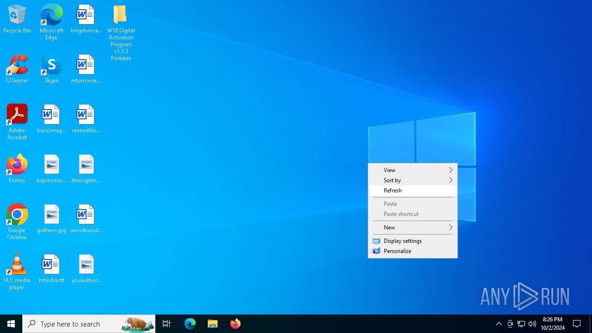
Task: Expand the Sort by submenu
Action: [x=413, y=180]
